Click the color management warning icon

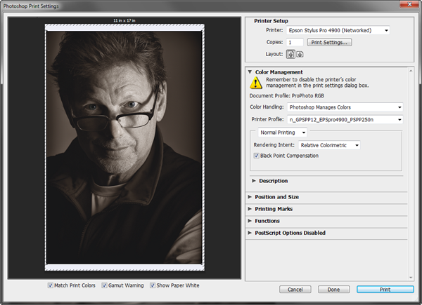255,83
